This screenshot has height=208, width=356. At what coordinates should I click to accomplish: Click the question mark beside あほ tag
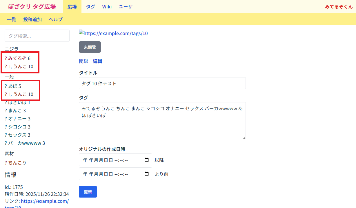point(6,86)
